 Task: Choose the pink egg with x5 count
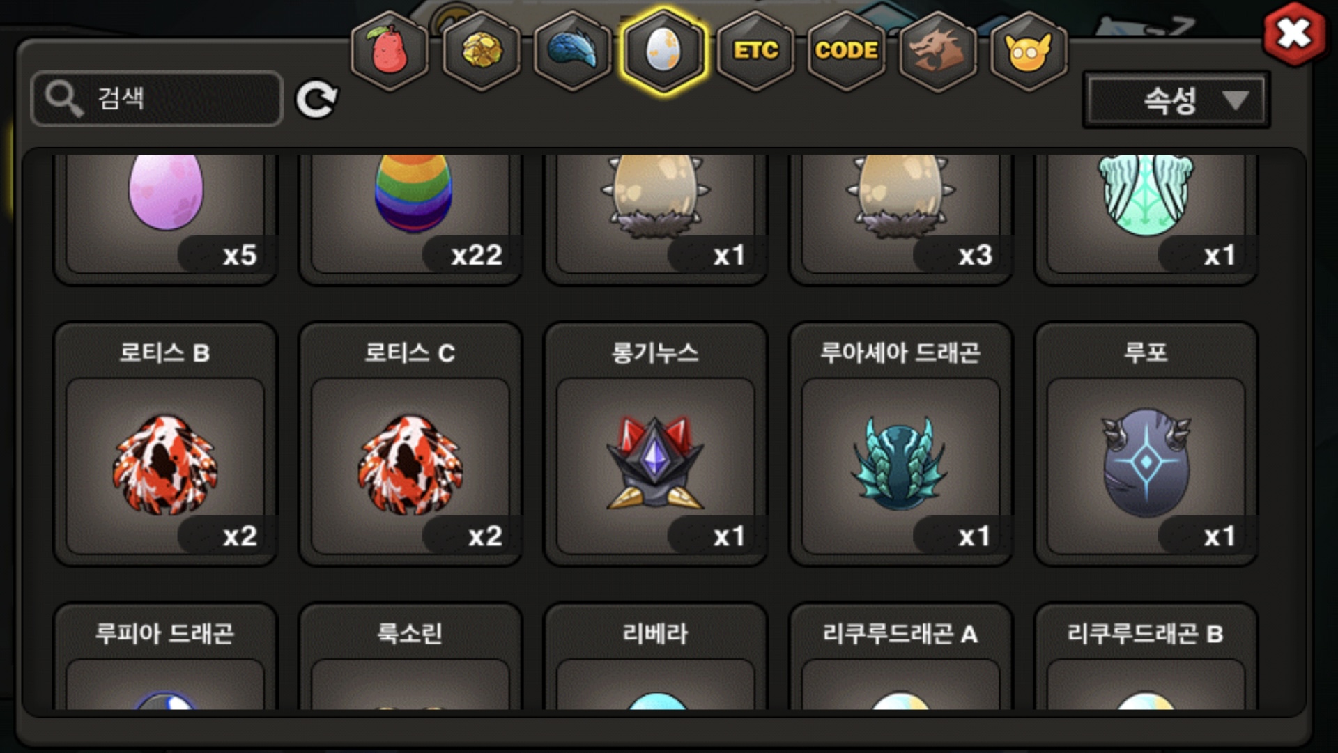point(165,216)
